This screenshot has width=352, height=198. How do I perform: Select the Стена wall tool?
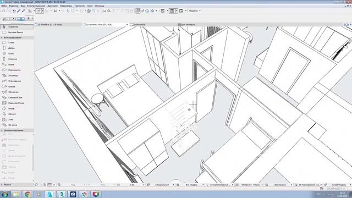pyautogui.click(x=17, y=42)
